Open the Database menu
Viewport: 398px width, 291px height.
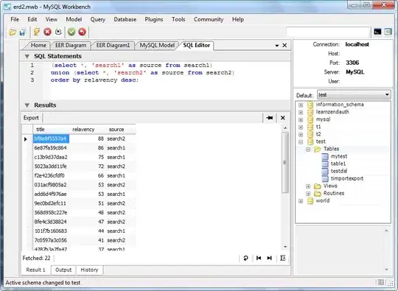pyautogui.click(x=125, y=20)
